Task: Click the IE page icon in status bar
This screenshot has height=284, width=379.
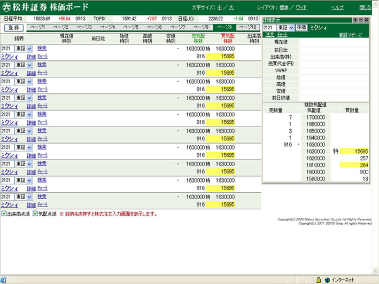Action: click(3, 280)
